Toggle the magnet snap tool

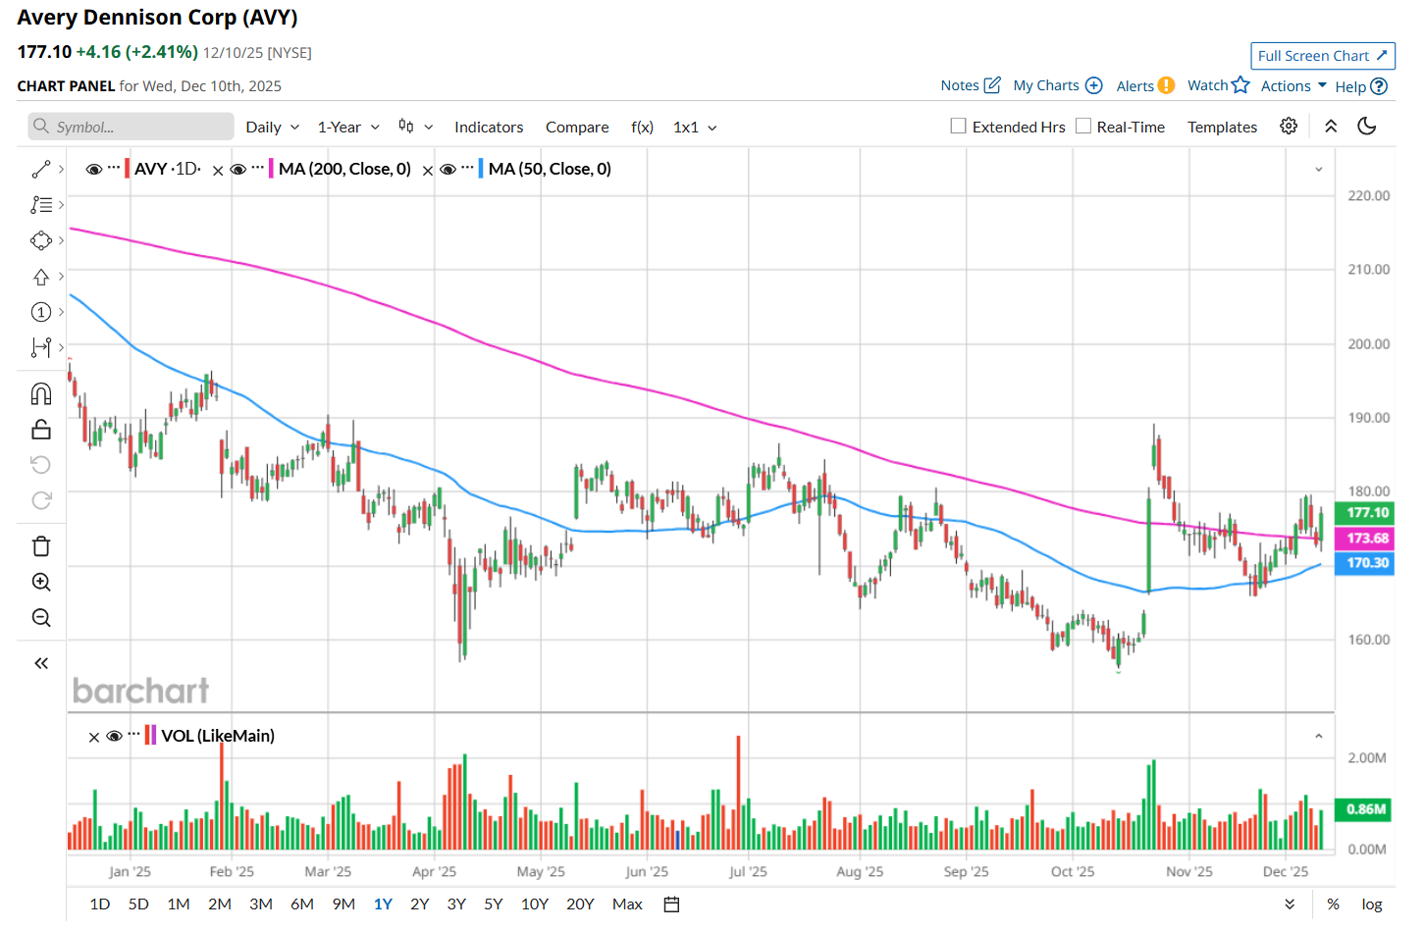(41, 394)
